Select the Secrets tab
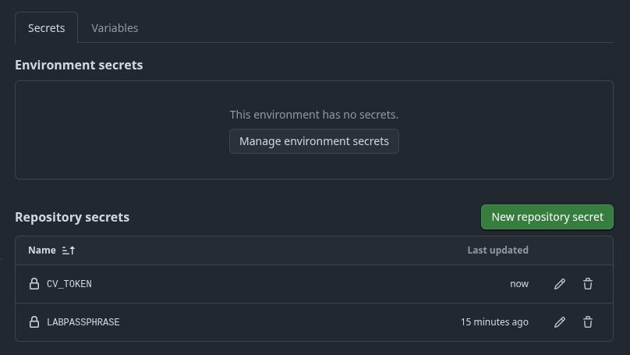The image size is (630, 355). [46, 28]
